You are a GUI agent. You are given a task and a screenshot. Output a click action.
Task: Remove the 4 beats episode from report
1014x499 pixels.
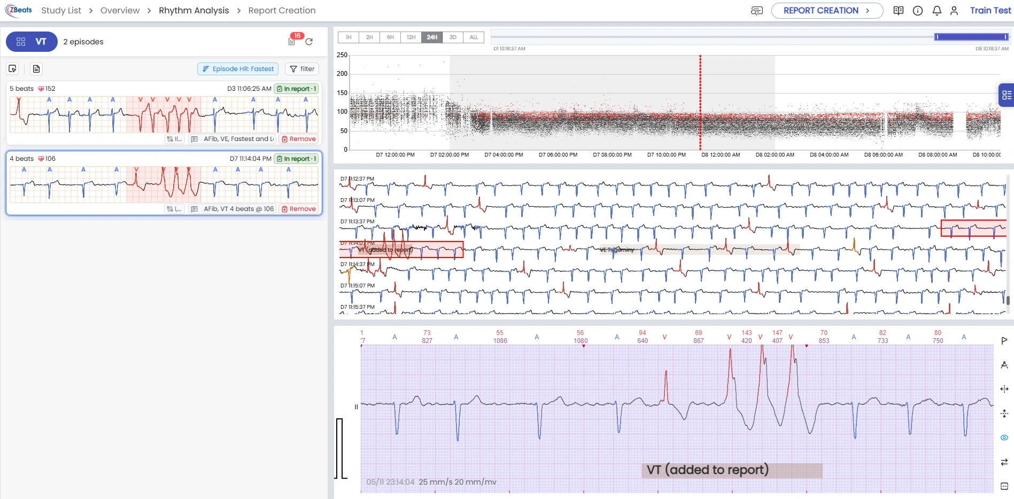[299, 209]
